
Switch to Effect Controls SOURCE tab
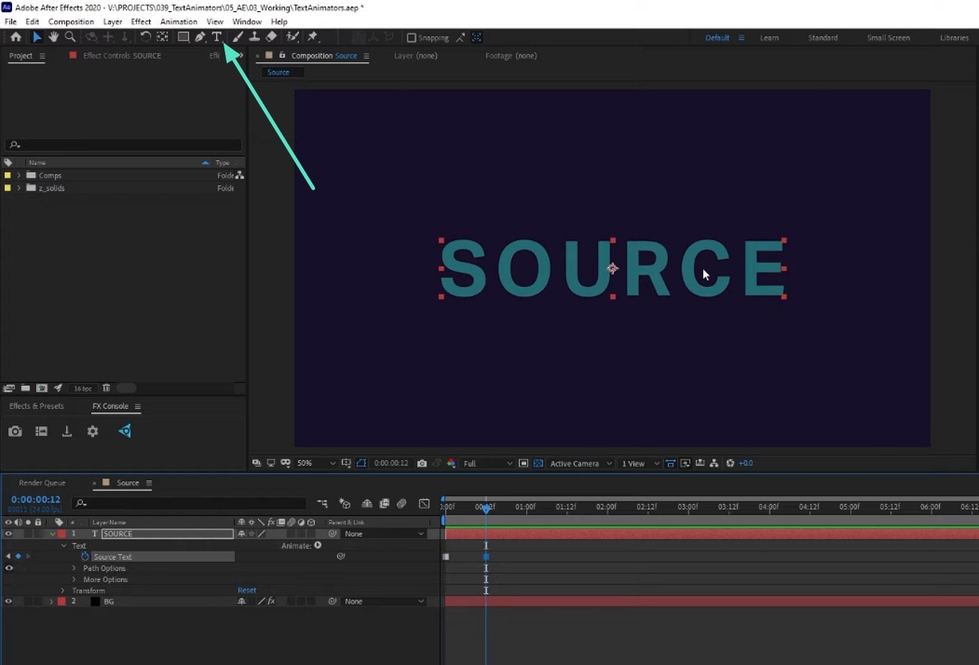pos(122,56)
